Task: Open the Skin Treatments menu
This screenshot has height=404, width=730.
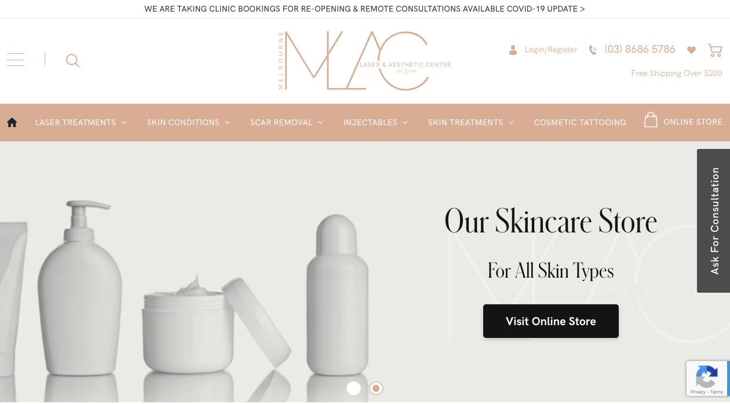Action: point(470,122)
